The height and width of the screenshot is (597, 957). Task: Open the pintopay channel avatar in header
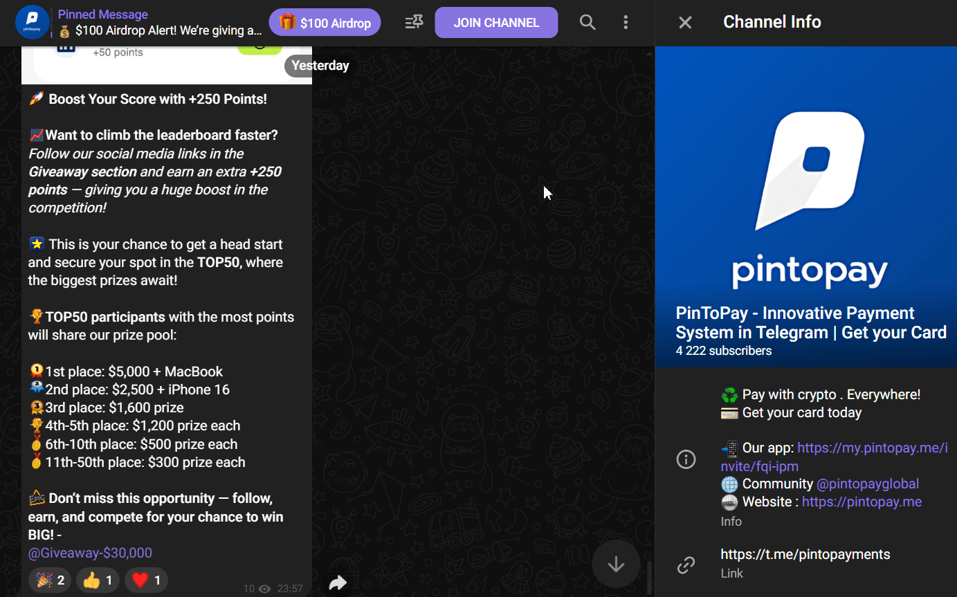pos(32,23)
